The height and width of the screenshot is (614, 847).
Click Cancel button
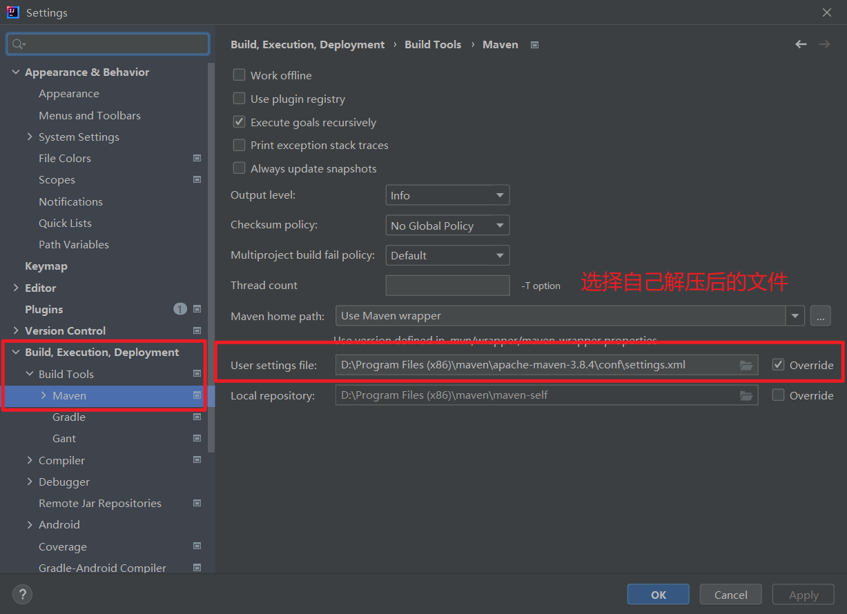731,595
